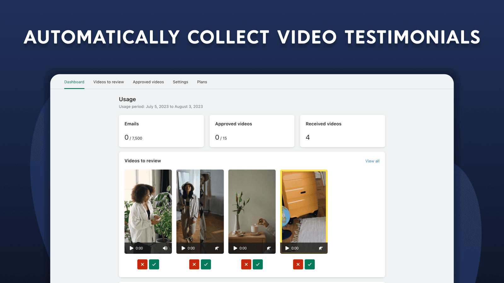The height and width of the screenshot is (283, 504).
Task: Select the Plans tab
Action: coord(202,82)
